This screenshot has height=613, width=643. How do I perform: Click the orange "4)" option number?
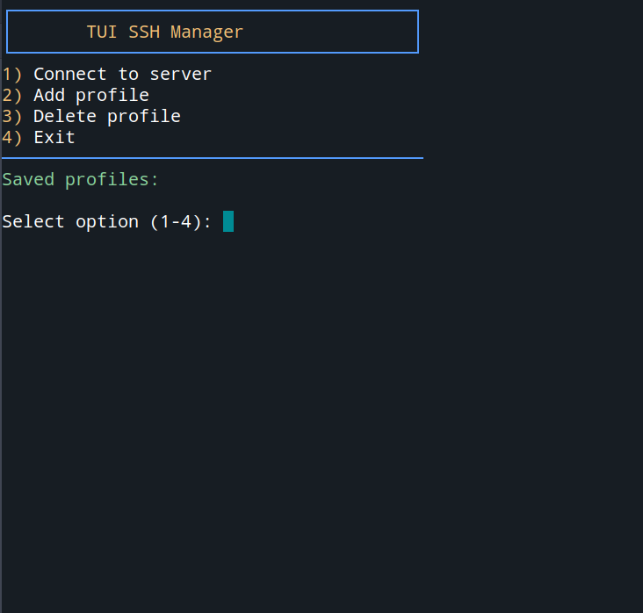coord(11,138)
